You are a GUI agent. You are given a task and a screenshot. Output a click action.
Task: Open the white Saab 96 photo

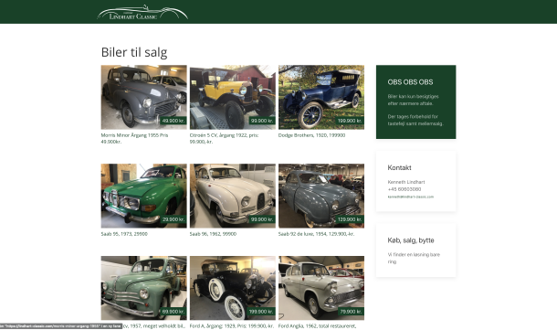233,196
